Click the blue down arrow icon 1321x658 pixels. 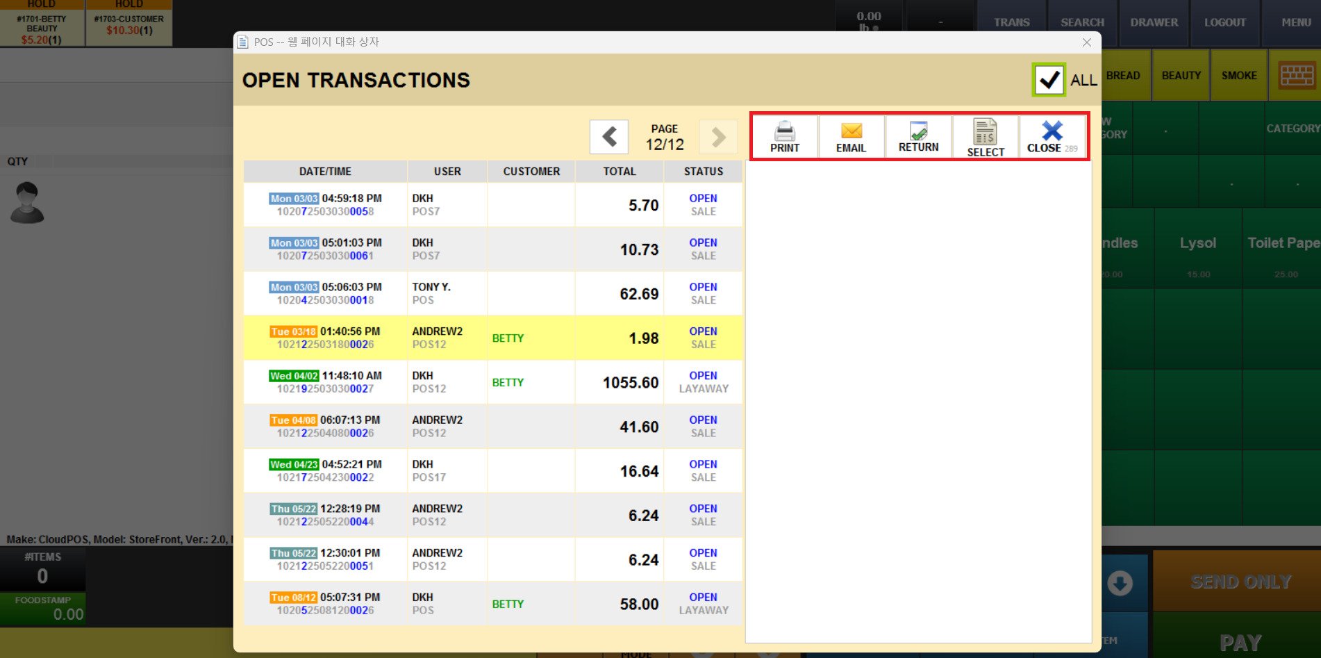click(1120, 583)
